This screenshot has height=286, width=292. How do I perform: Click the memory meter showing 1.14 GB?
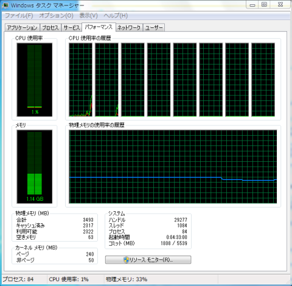tap(35, 167)
